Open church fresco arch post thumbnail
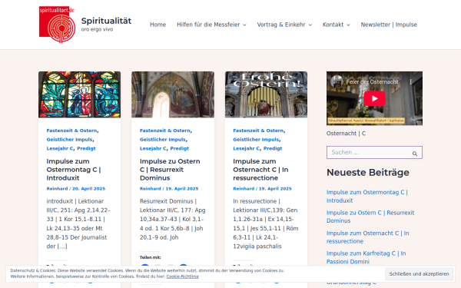 (x=173, y=94)
